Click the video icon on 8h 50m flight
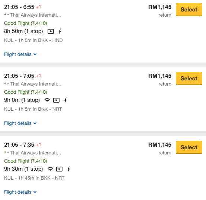Viewport: 206px width, 200px height. 51,31
